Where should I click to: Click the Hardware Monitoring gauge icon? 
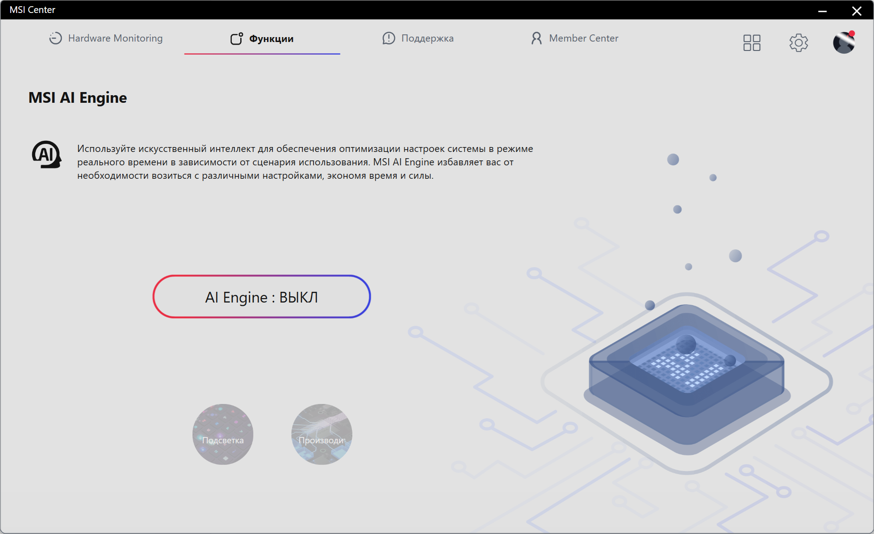[x=55, y=38]
